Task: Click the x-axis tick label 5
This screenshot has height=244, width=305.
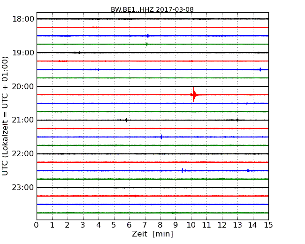Action: 114,225
